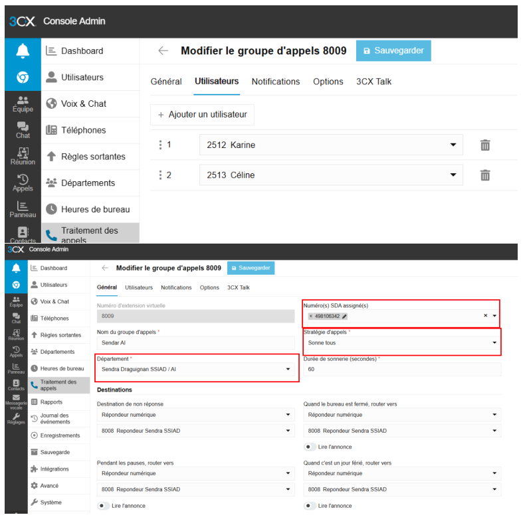Toggle Lire l'annonce under bureau fermé routing

pos(310,447)
